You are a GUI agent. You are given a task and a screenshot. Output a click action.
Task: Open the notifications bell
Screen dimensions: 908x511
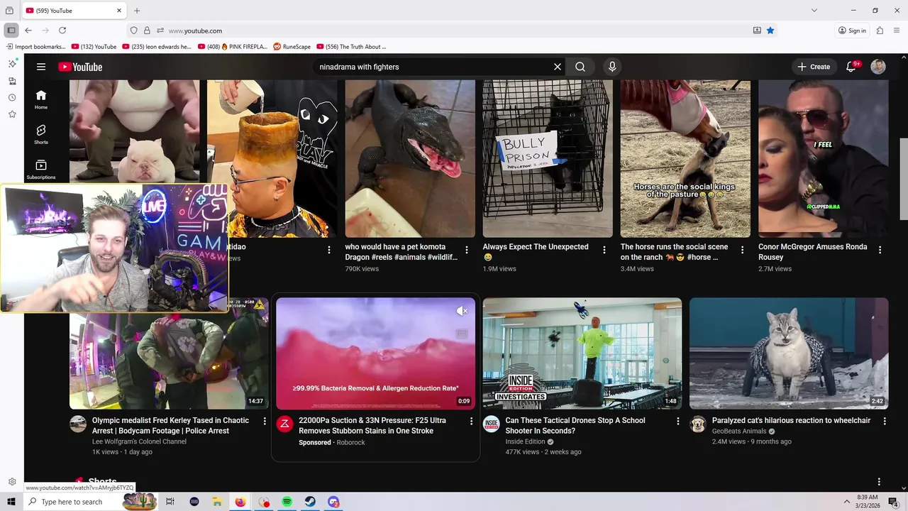coord(851,67)
